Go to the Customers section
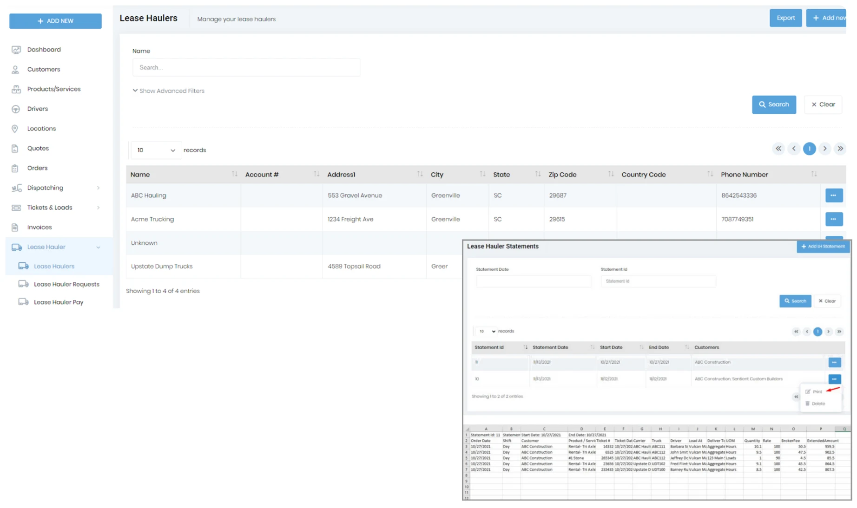 43,69
